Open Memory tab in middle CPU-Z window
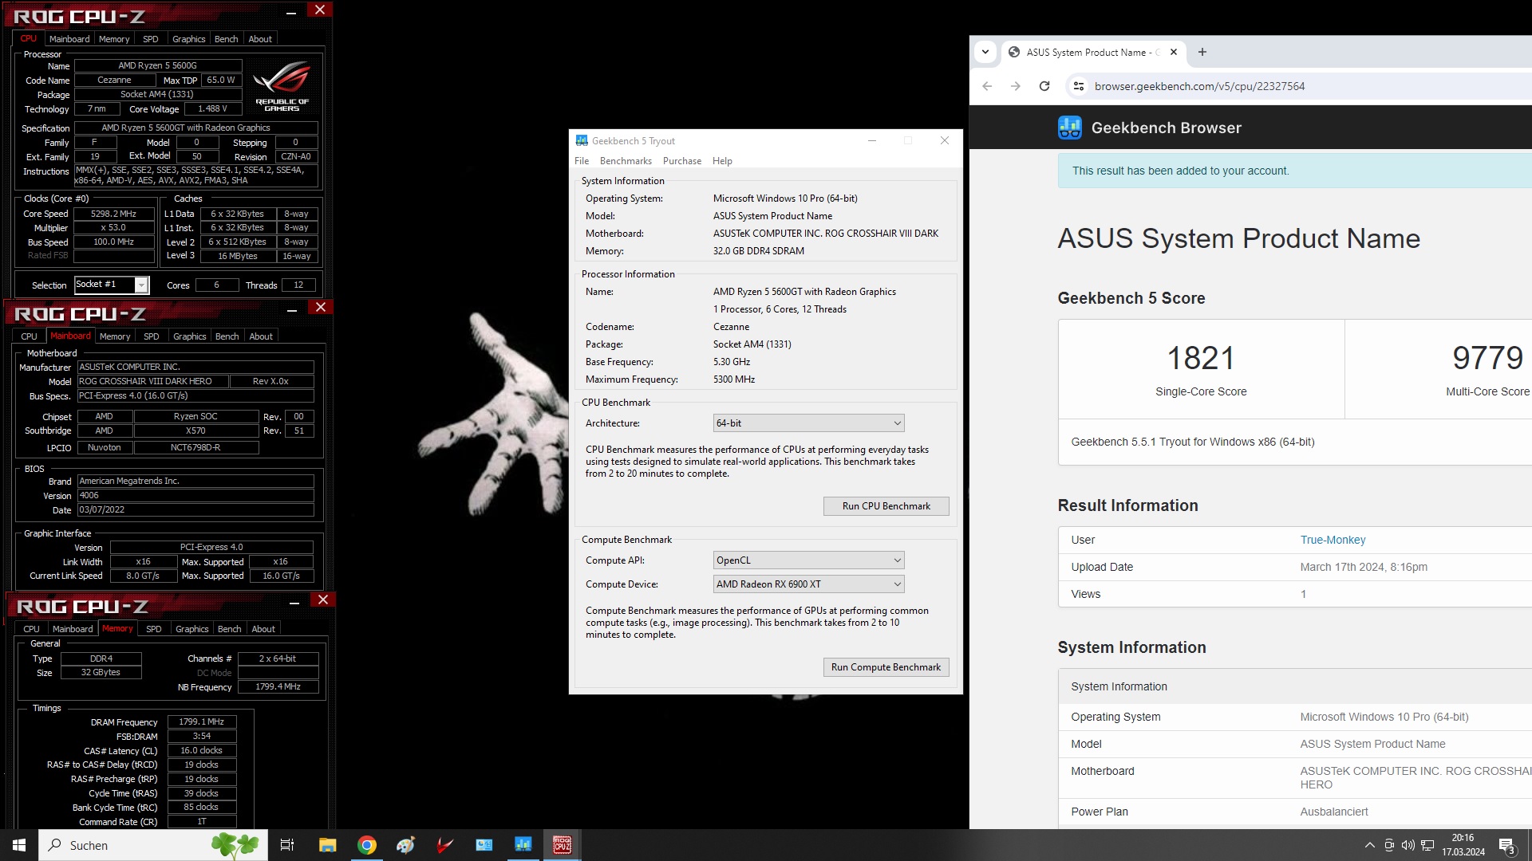Screen dimensions: 1532x861 115,336
